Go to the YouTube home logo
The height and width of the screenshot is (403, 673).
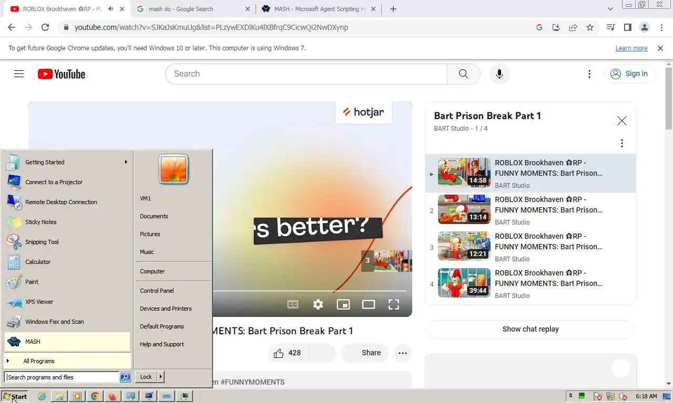62,74
